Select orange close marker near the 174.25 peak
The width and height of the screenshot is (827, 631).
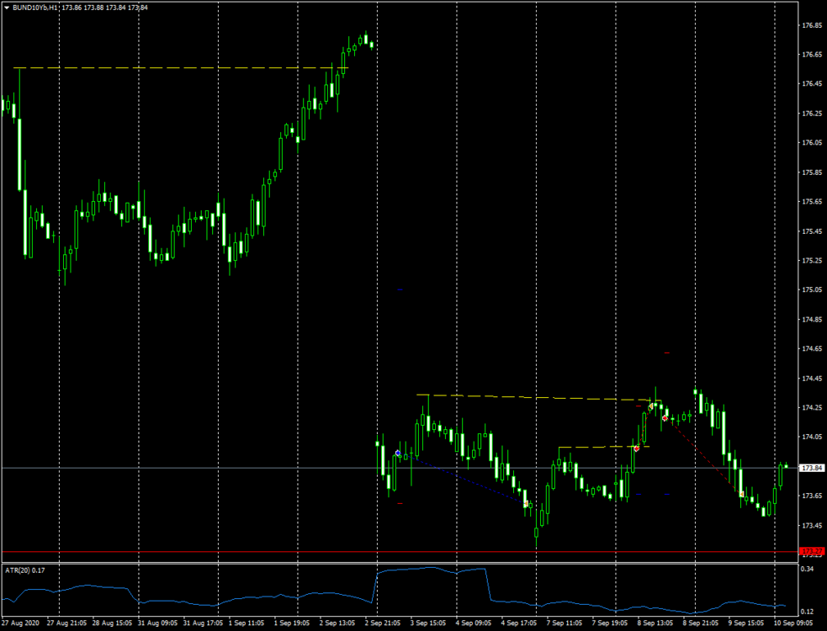tap(651, 406)
